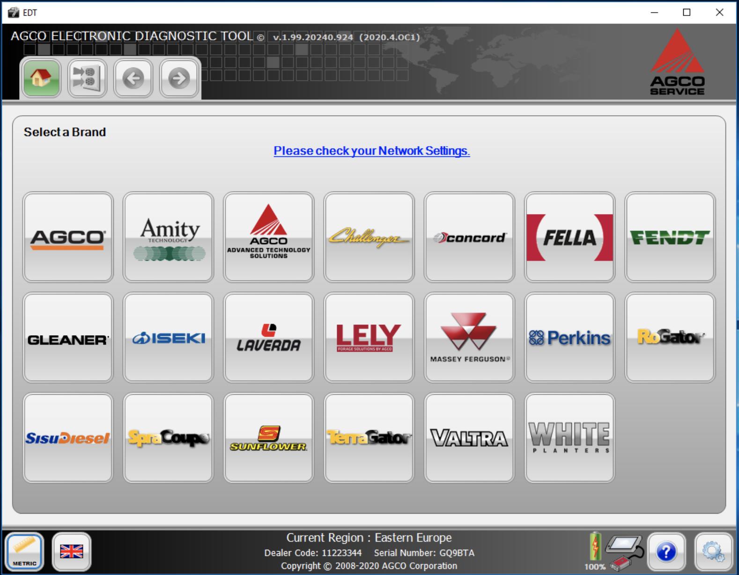Pick the Concord brand tile
The image size is (739, 575).
coord(469,237)
